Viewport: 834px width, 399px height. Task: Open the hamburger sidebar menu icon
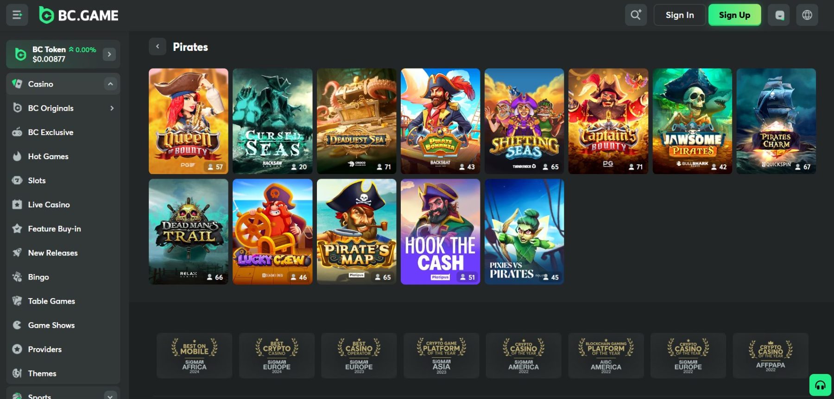17,15
